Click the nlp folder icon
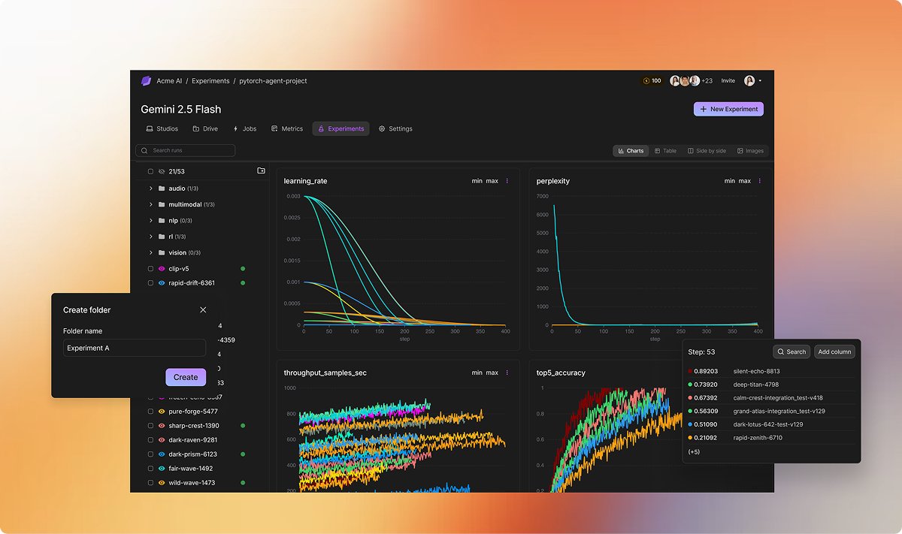This screenshot has width=902, height=534. 162,221
